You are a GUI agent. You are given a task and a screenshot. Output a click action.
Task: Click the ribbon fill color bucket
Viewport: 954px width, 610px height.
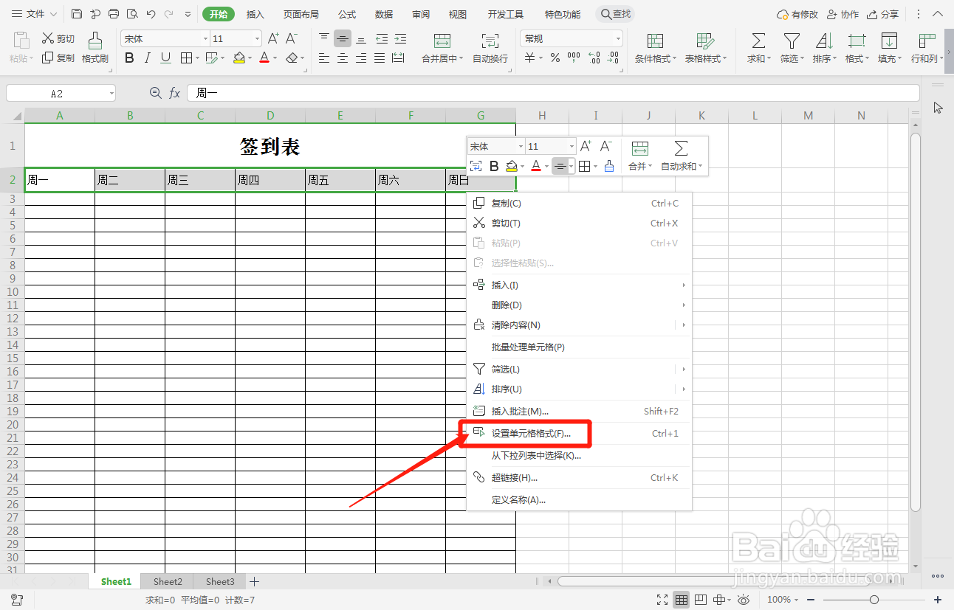click(x=239, y=58)
